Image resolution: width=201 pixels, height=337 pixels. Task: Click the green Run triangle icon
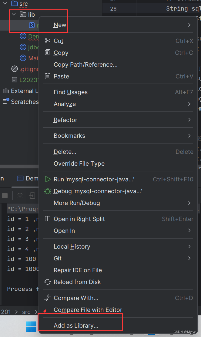click(x=47, y=179)
